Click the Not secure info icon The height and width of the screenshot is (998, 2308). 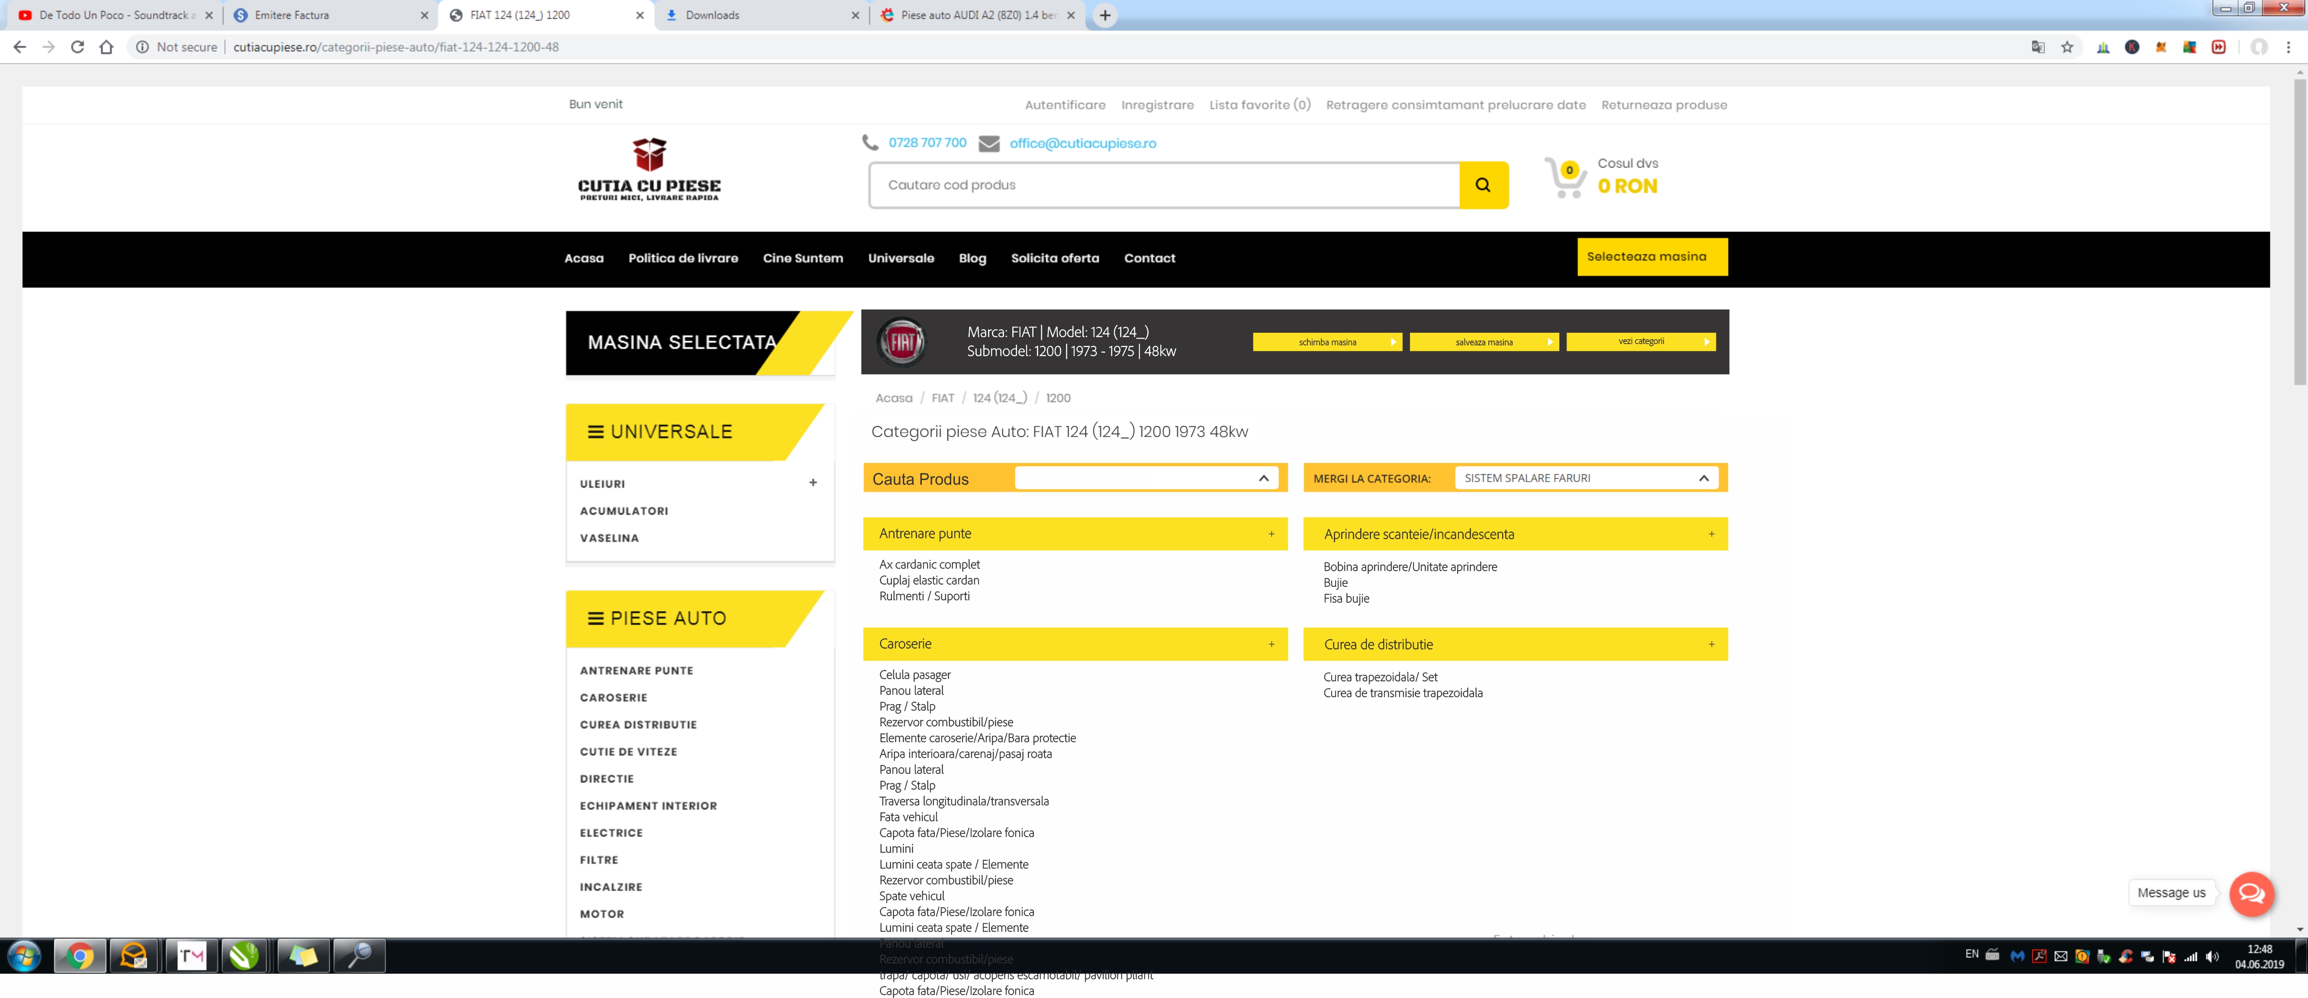point(142,47)
